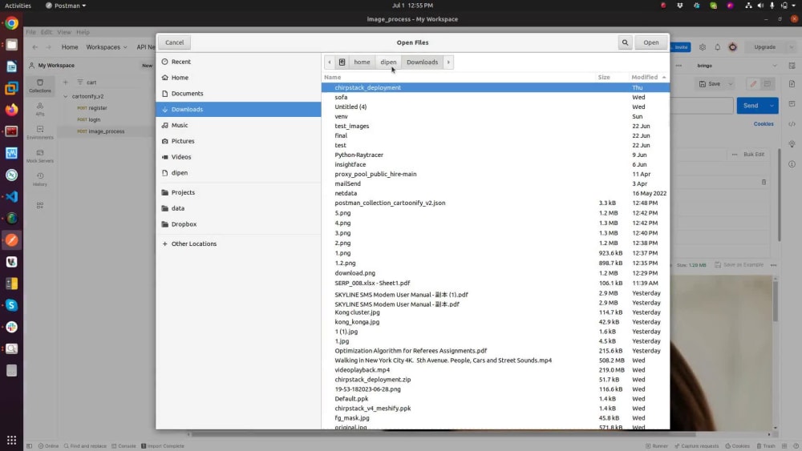This screenshot has width=802, height=451.
Task: Select Downloads in the places sidebar
Action: coord(238,109)
